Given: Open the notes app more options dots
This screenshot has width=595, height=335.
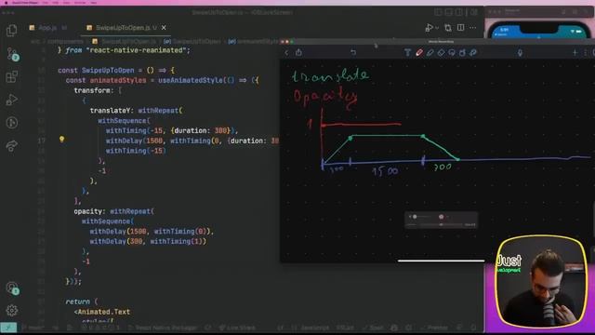Looking at the screenshot, I should (x=585, y=52).
